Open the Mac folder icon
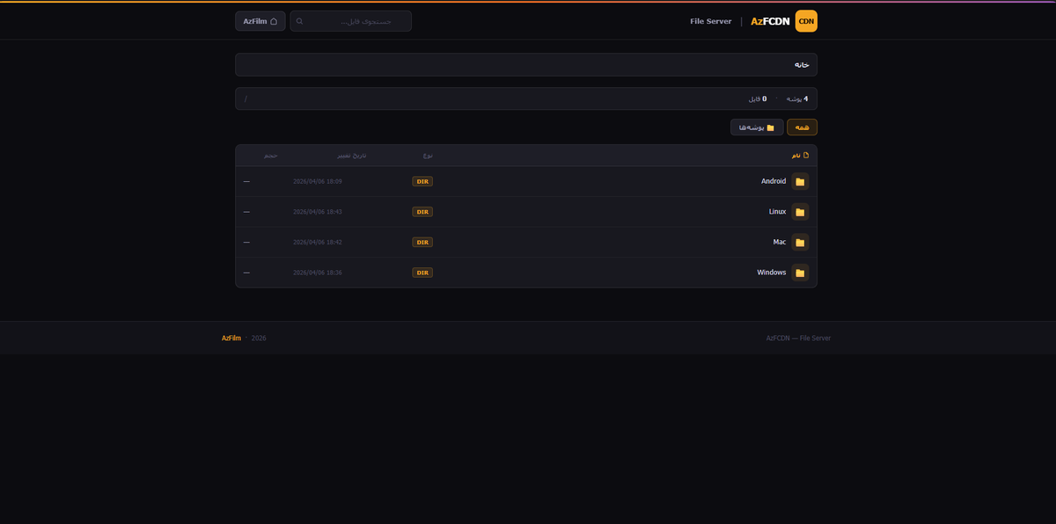 coord(800,242)
